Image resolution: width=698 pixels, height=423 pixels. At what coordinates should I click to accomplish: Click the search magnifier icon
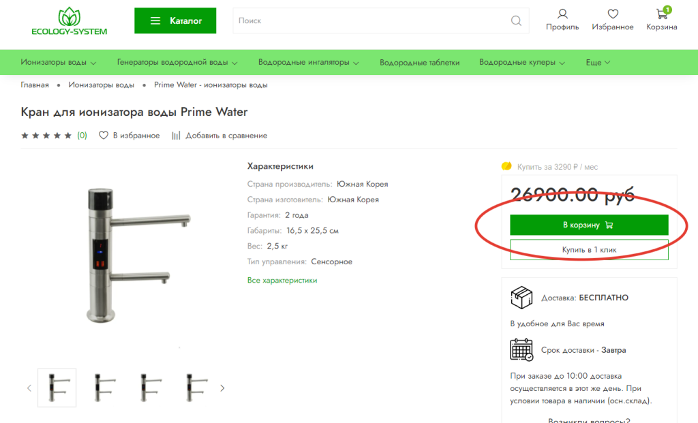pos(516,20)
